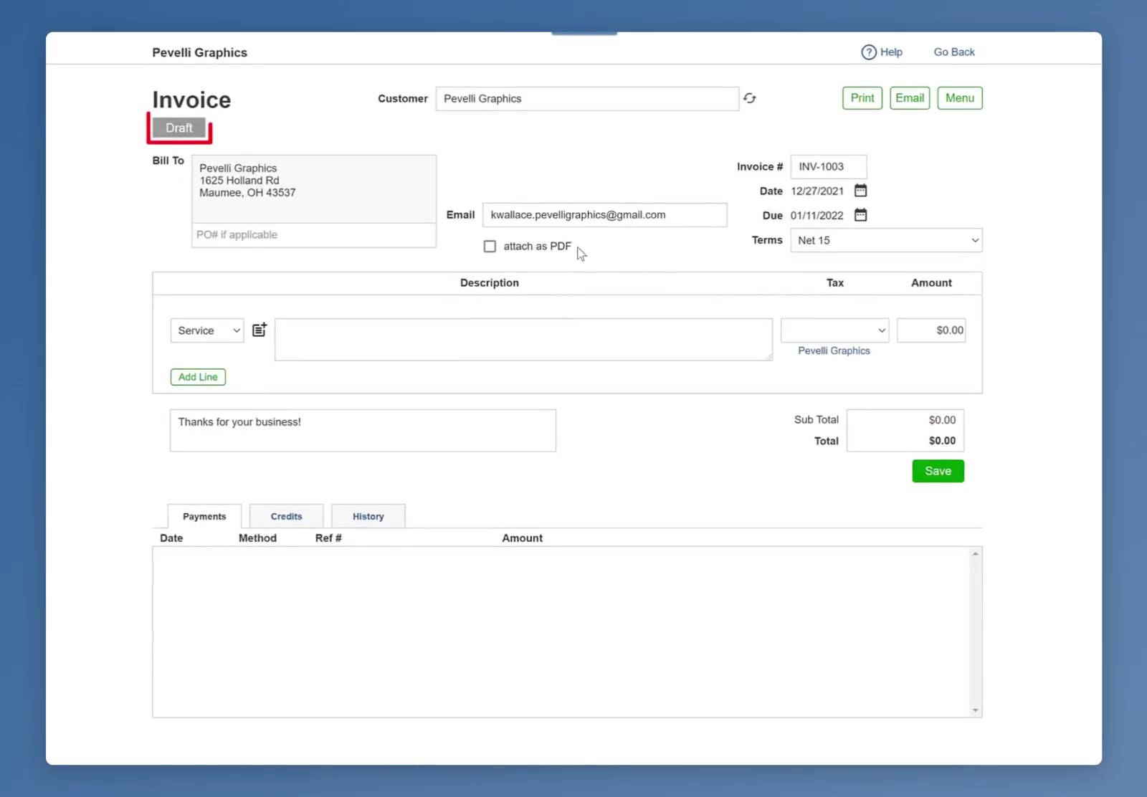Click the Add Line button

pos(198,377)
